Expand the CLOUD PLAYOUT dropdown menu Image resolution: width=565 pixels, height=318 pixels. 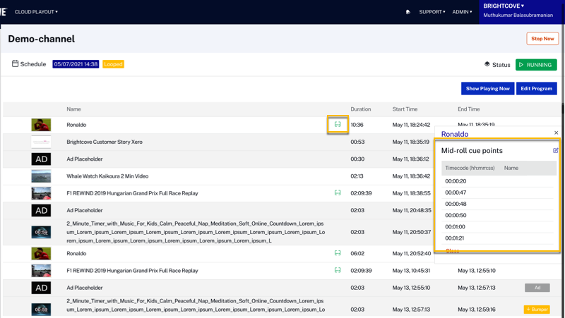[x=36, y=12]
